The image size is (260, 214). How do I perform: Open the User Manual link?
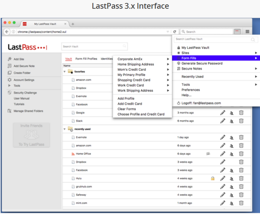tap(22, 99)
